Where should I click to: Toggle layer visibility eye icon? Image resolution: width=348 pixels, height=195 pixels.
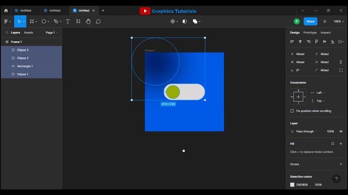(341, 131)
